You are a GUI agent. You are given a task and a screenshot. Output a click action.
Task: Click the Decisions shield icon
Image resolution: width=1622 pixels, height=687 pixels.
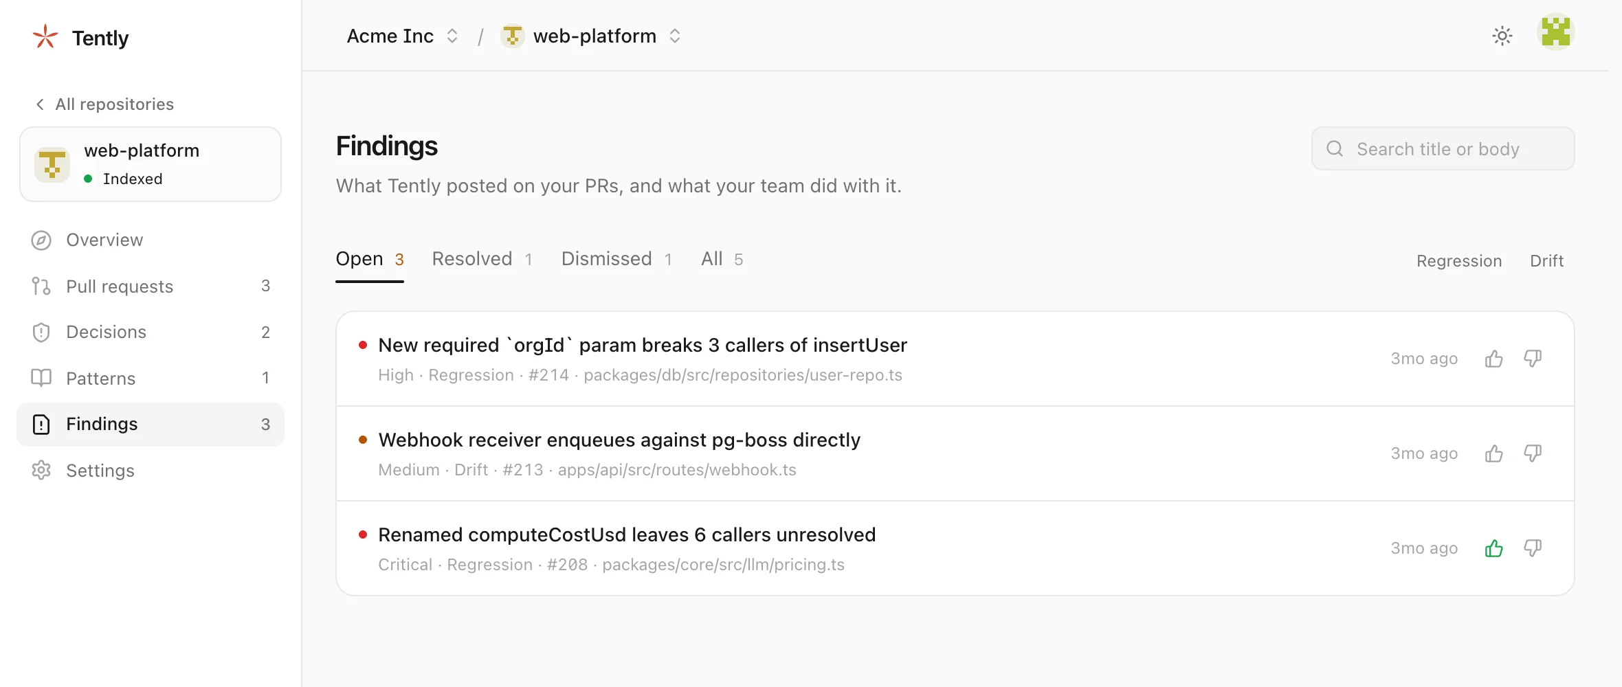(41, 333)
